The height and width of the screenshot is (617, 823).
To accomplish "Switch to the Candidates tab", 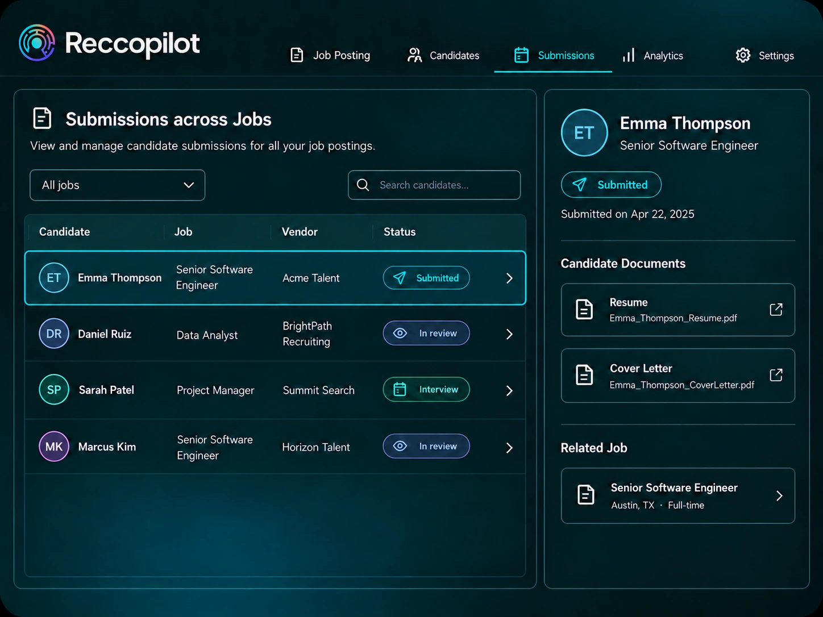I will tap(443, 55).
